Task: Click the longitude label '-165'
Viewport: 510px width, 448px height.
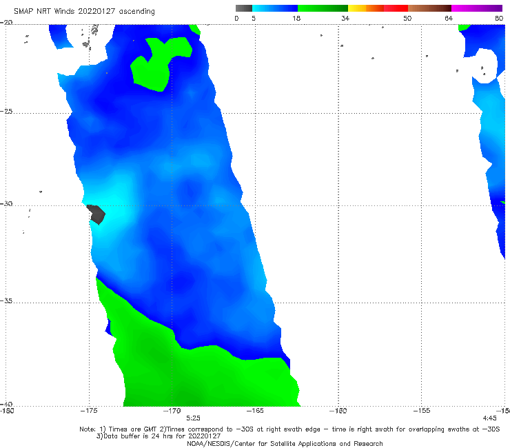Action: 255,411
